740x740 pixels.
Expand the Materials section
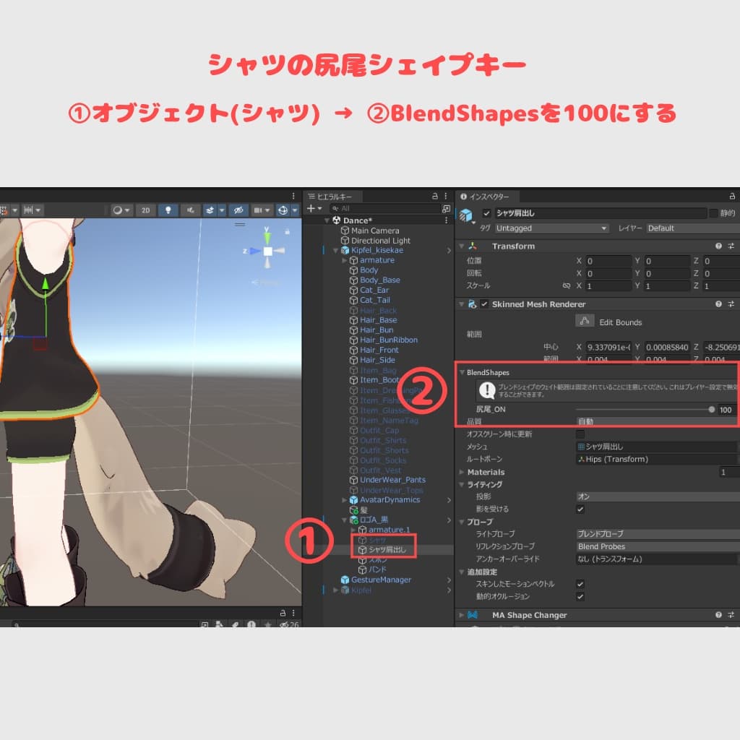click(461, 473)
